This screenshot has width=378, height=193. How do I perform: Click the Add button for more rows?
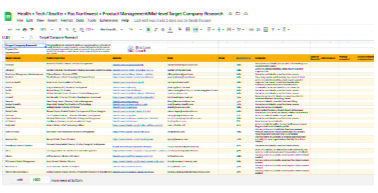tap(20, 180)
